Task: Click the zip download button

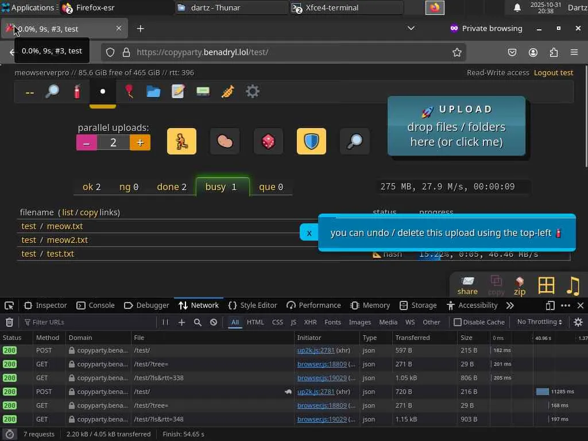Action: pos(520,286)
